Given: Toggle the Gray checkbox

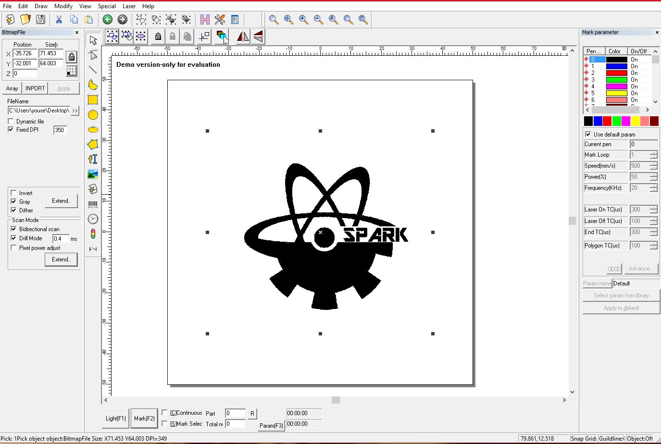Looking at the screenshot, I should 13,201.
